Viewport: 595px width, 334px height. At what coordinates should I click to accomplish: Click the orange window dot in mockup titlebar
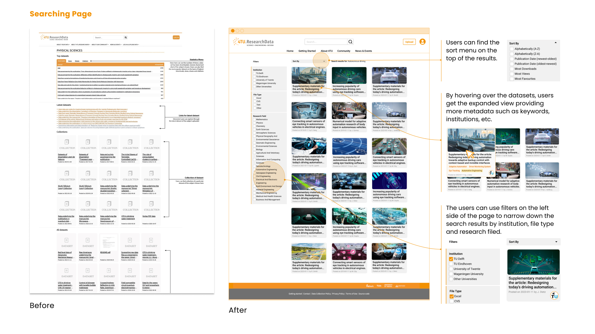pos(233,31)
